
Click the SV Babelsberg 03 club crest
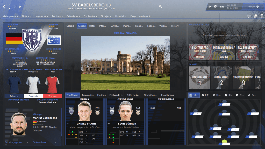pyautogui.click(x=32, y=40)
